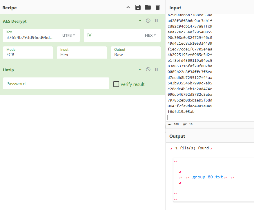Screen dimensions: 254x210
Task: Collapse the Recipe pane with chevron
Action: [128, 7]
